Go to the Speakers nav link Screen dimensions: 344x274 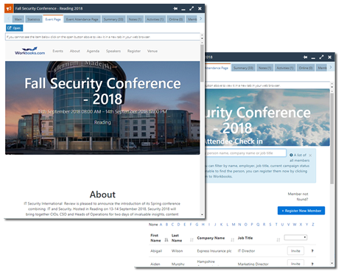[x=113, y=51]
